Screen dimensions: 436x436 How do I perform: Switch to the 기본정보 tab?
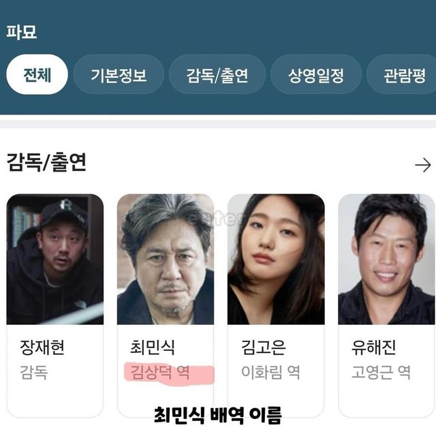coord(119,74)
